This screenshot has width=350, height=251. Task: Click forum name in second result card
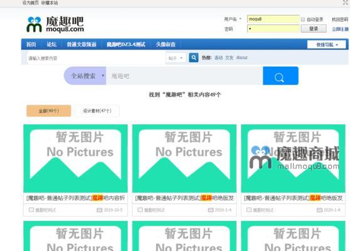[154, 210]
